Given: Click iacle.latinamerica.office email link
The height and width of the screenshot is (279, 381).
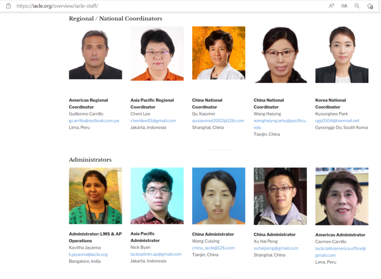Looking at the screenshot, I should pyautogui.click(x=340, y=252).
